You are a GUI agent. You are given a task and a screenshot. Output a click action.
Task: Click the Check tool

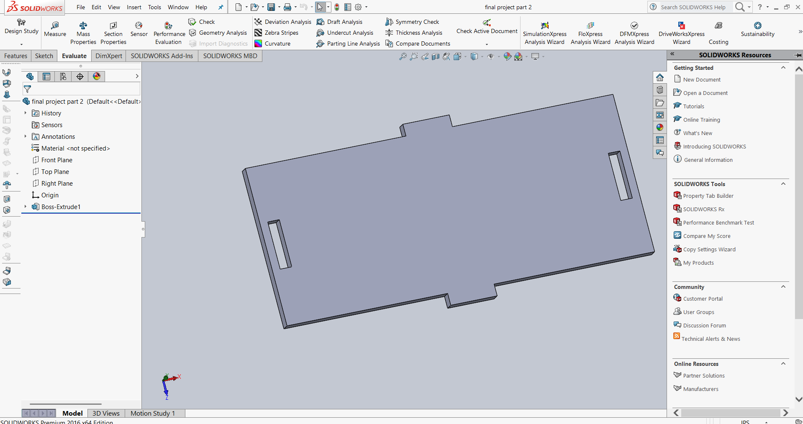202,22
